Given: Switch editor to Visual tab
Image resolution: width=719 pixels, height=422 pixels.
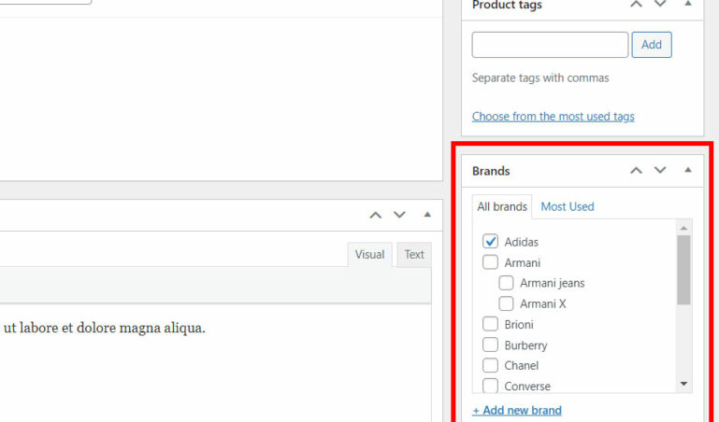Looking at the screenshot, I should pos(369,255).
